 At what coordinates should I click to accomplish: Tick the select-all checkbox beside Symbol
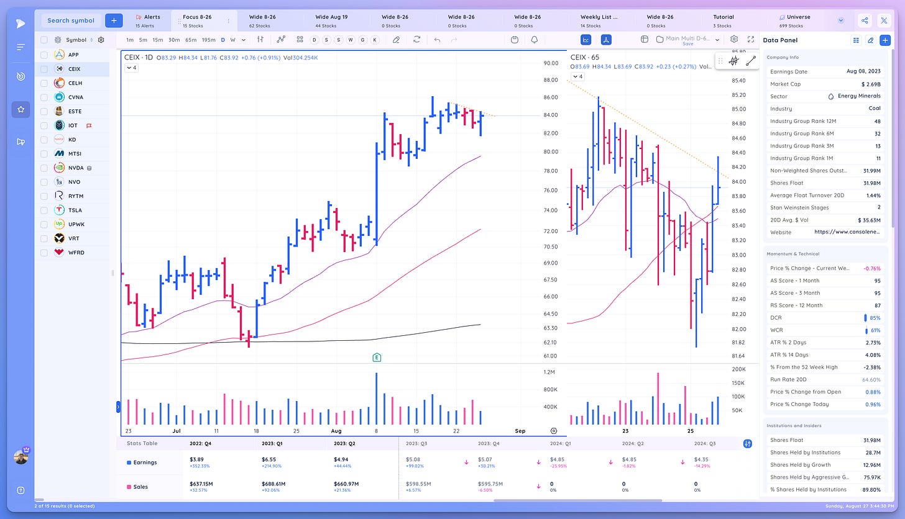tap(44, 40)
